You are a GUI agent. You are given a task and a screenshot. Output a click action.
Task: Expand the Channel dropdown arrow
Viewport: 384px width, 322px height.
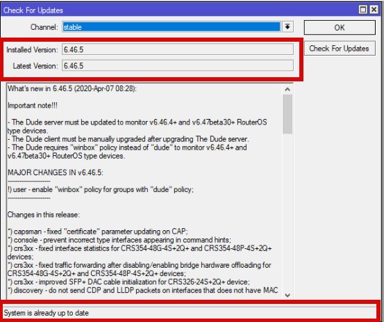point(287,26)
